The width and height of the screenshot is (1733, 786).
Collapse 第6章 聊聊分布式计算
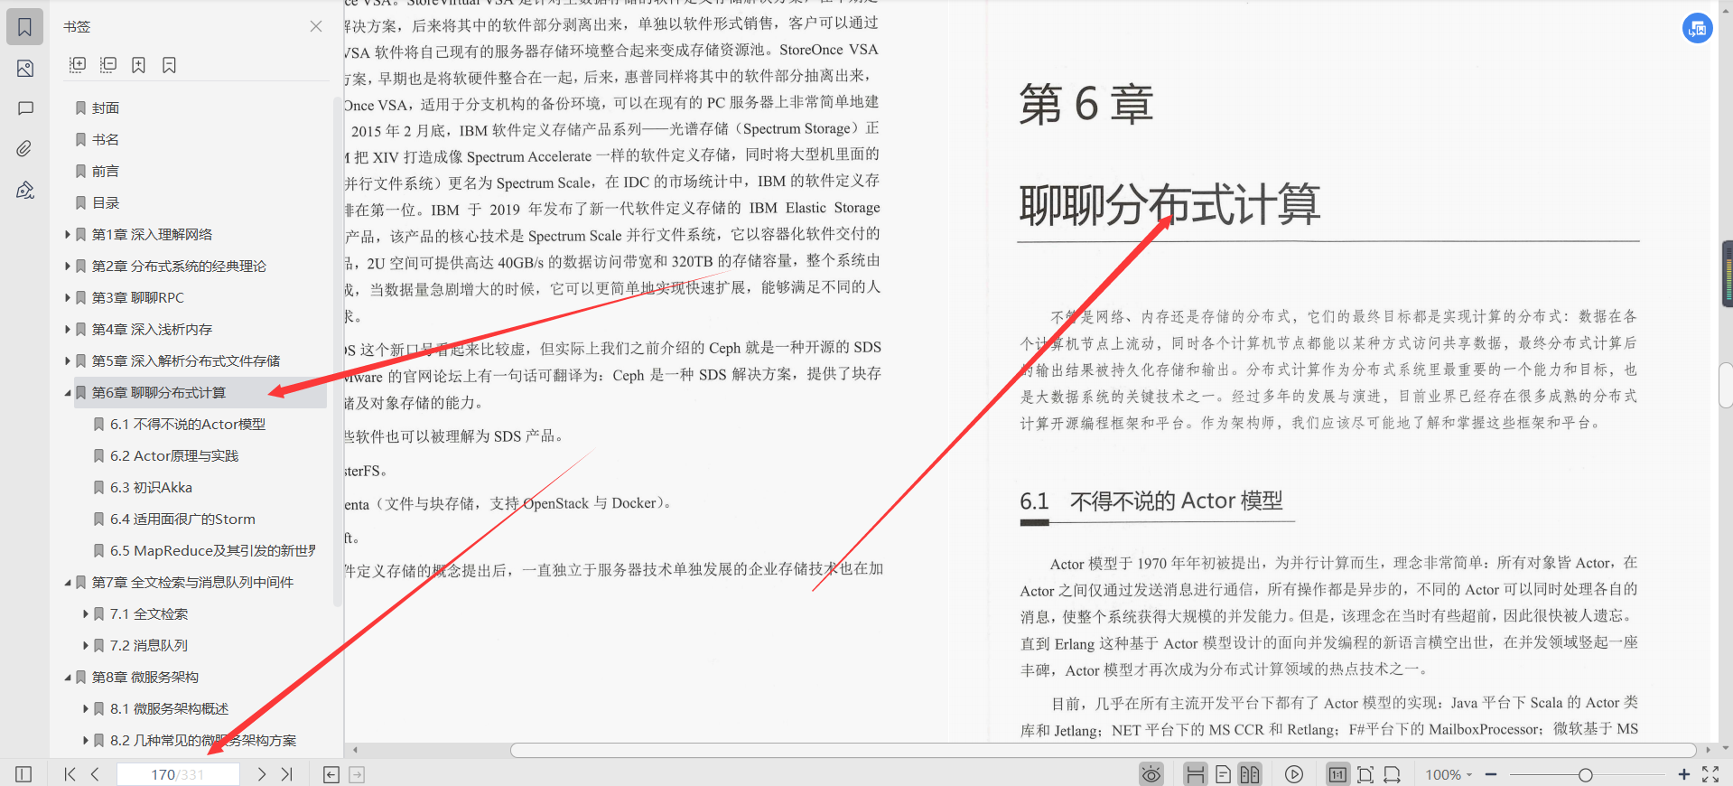[x=68, y=392]
